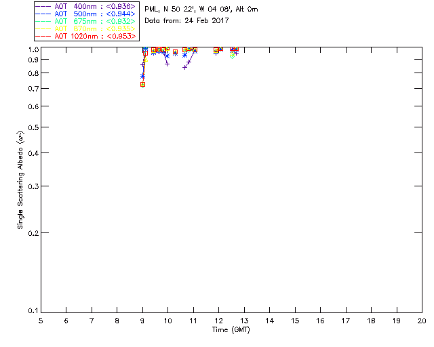The height and width of the screenshot is (347, 434).
Task: Click the x-axis label 13
Action: pyautogui.click(x=244, y=321)
